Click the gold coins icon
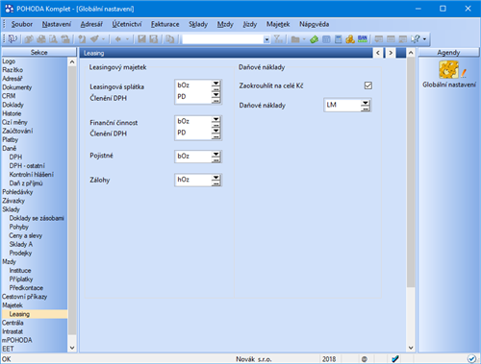481x364 pixels. pos(350,39)
